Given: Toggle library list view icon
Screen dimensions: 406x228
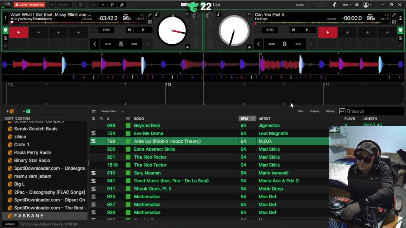Looking at the screenshot, I should pos(94,111).
